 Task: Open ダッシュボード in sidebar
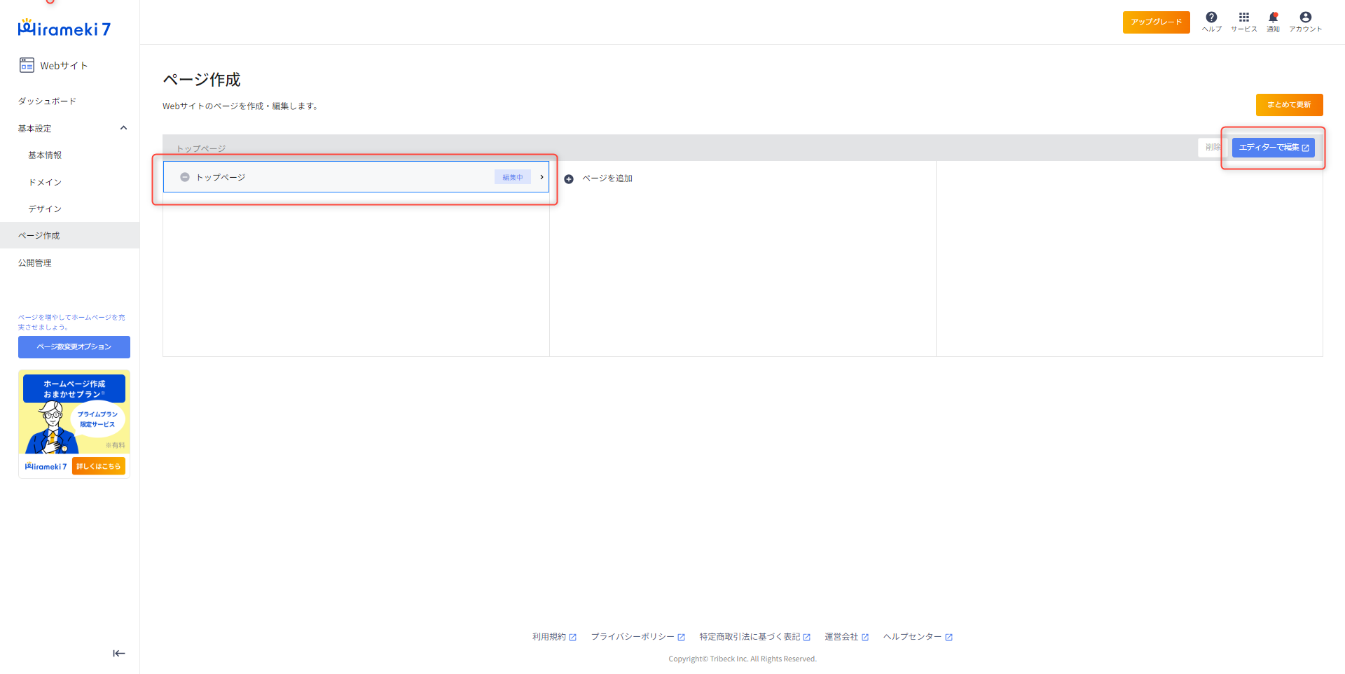(x=47, y=101)
